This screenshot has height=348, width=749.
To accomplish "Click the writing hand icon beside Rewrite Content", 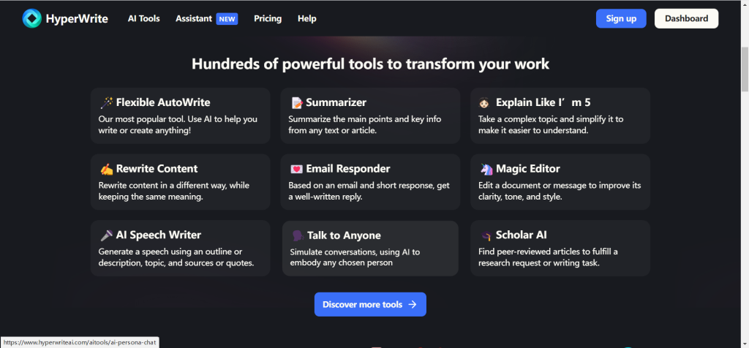I will pos(106,169).
